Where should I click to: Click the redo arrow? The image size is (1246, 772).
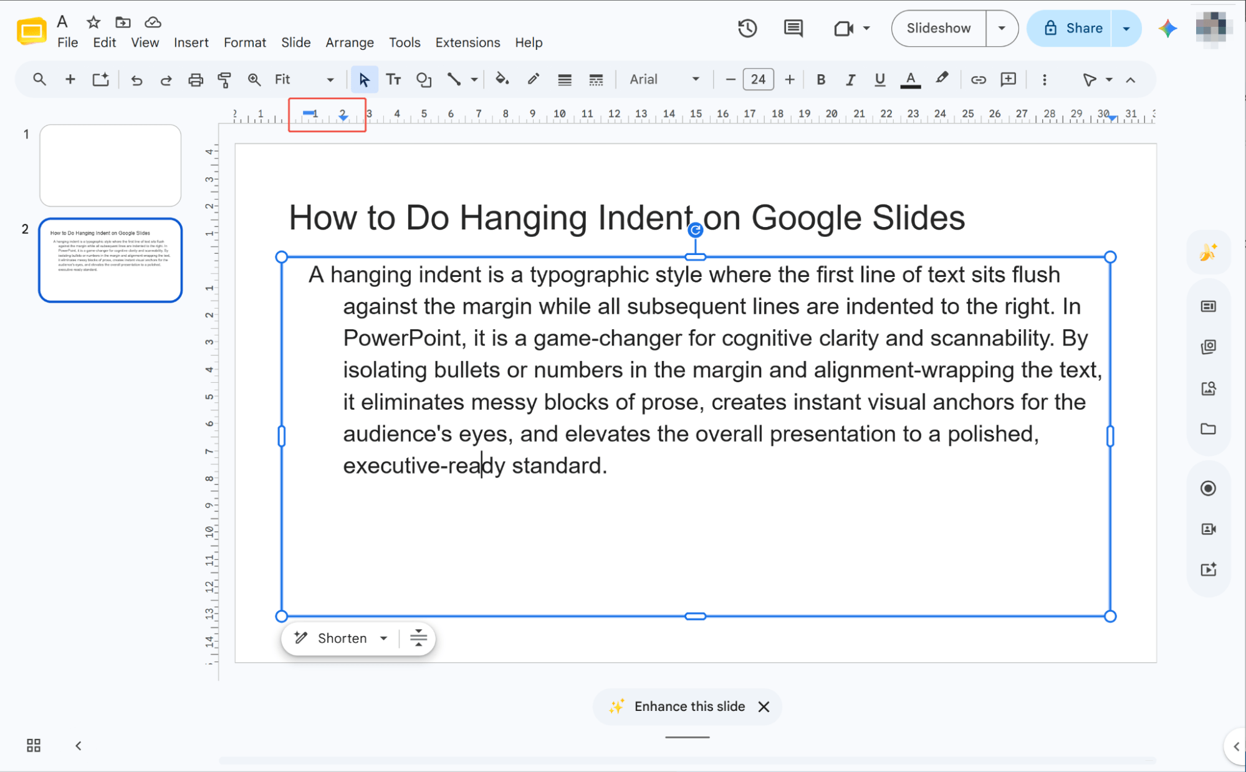[166, 80]
